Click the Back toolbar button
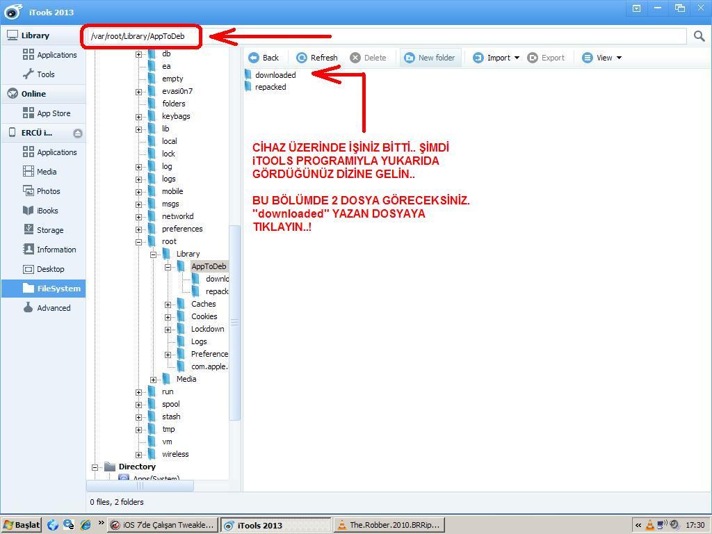The height and width of the screenshot is (534, 712). coord(264,58)
